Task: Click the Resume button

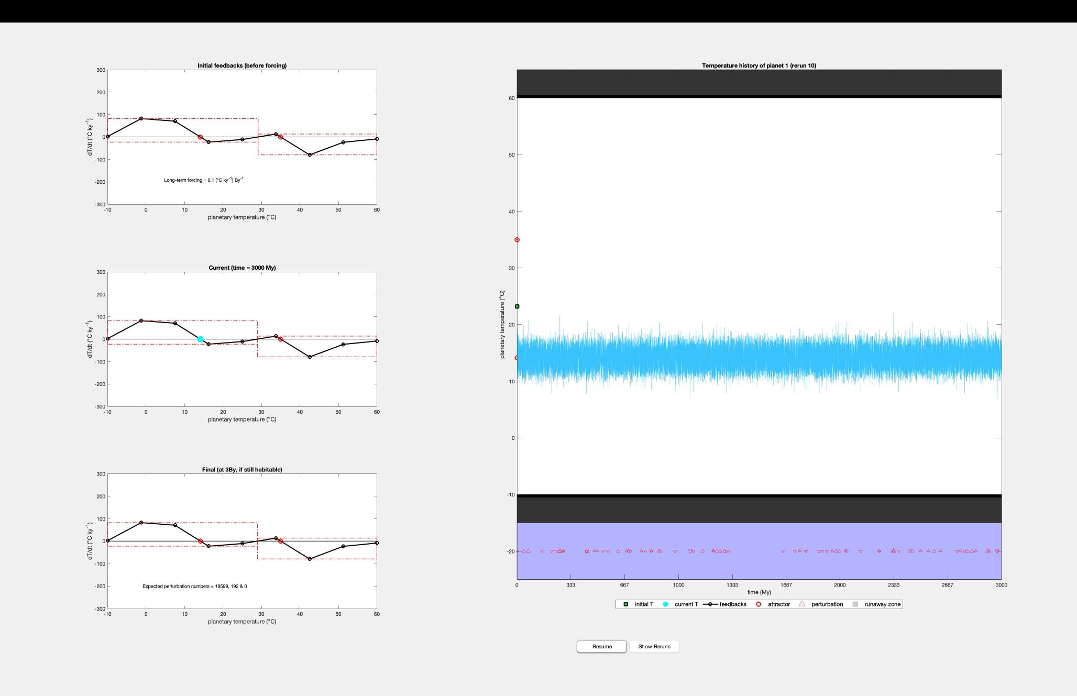Action: (x=601, y=646)
